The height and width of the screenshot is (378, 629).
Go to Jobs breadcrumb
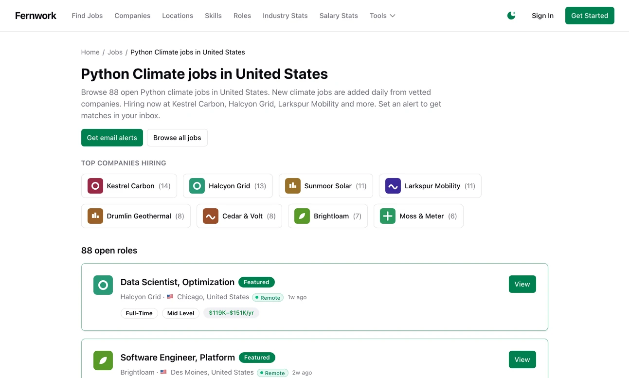(115, 52)
